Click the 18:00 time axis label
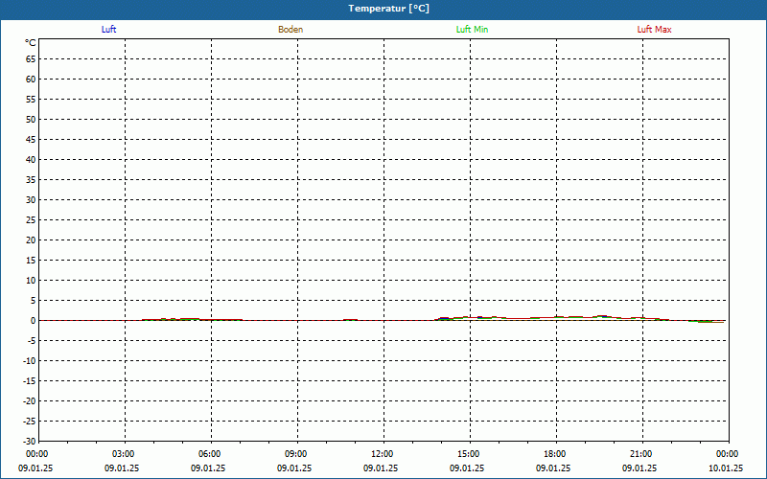The width and height of the screenshot is (767, 479). point(555,454)
